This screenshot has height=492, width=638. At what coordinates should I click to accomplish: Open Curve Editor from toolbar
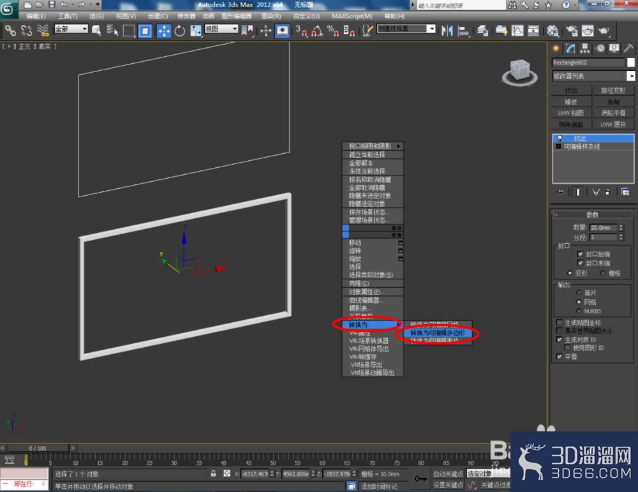517,31
